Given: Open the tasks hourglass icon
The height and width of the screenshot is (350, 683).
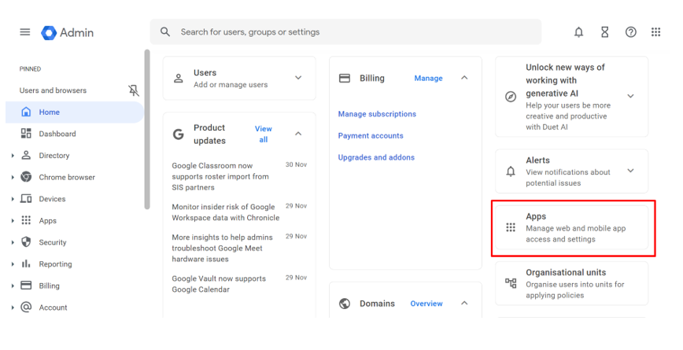Looking at the screenshot, I should click(x=604, y=32).
